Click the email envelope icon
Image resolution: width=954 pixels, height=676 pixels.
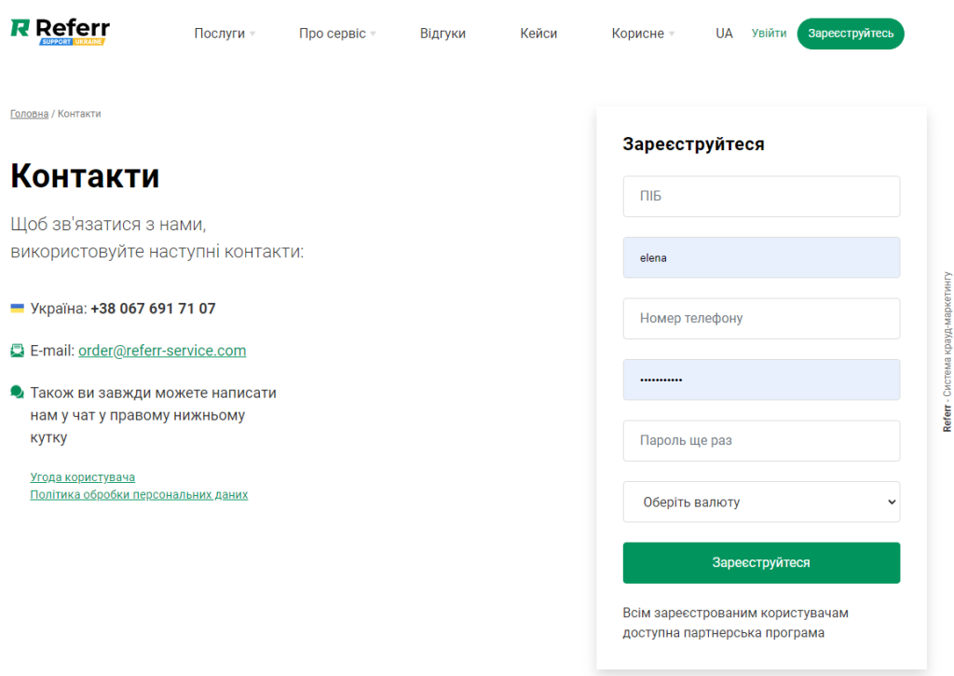[18, 351]
